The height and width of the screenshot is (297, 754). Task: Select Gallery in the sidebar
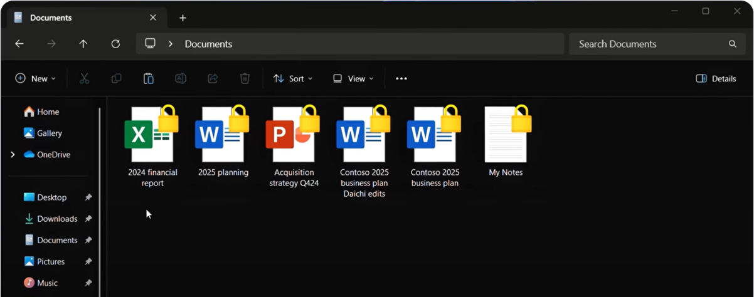[49, 133]
